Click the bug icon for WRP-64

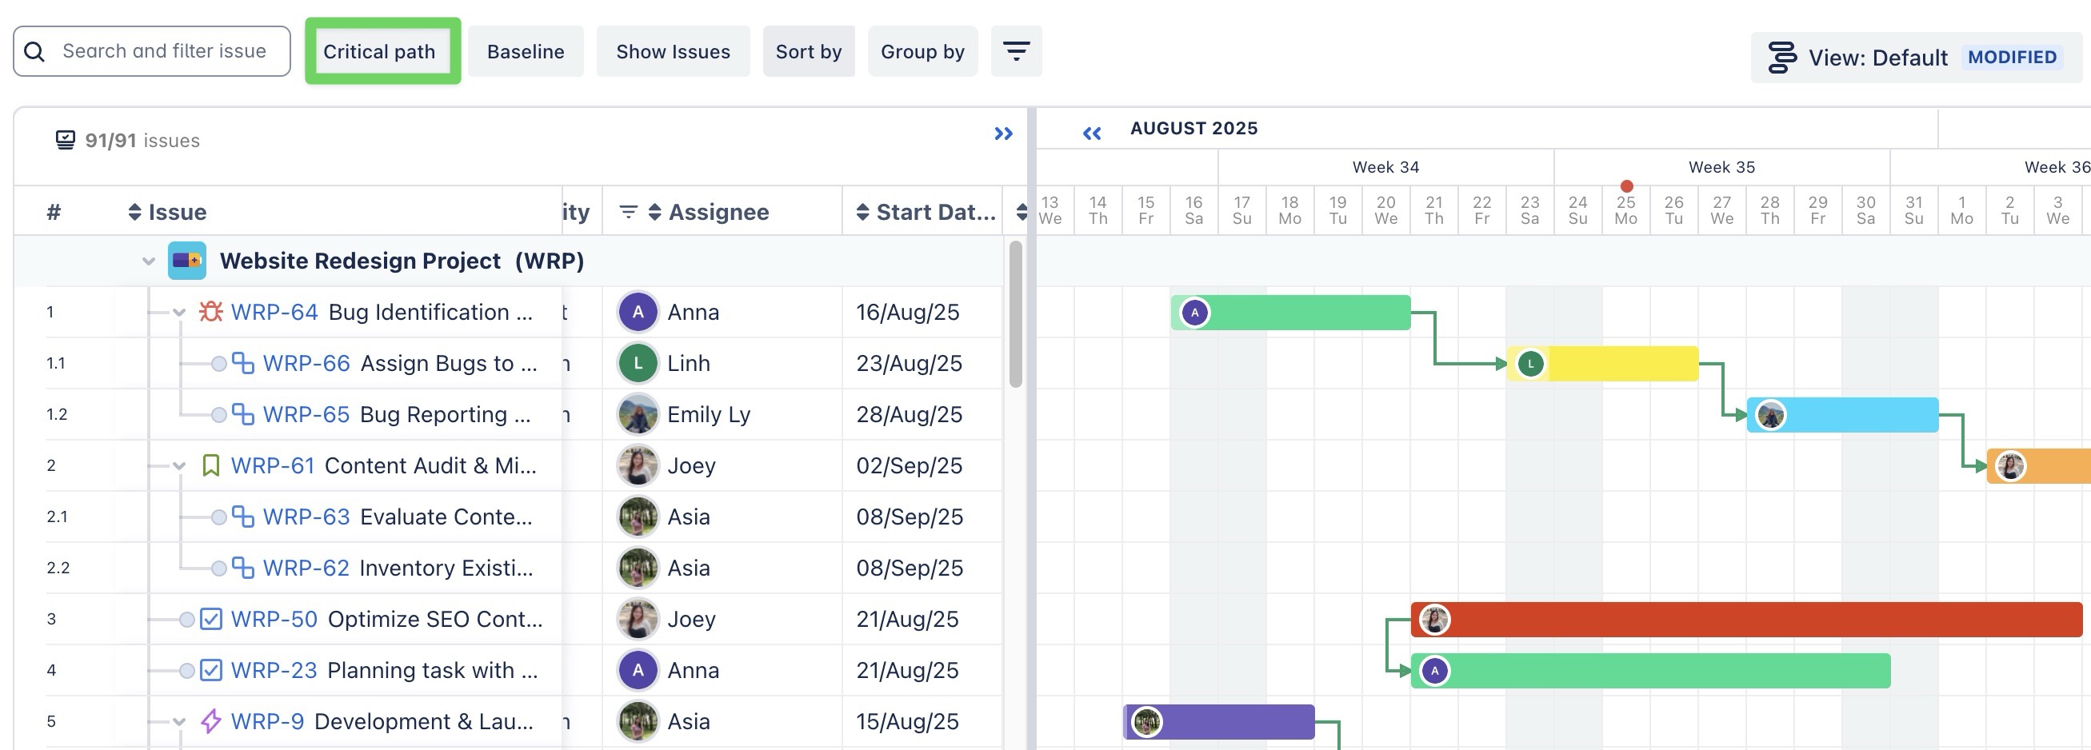tap(211, 312)
